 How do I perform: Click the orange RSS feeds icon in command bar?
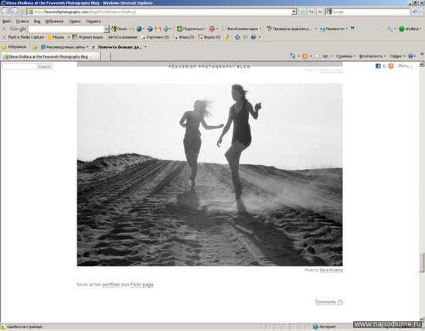point(304,56)
